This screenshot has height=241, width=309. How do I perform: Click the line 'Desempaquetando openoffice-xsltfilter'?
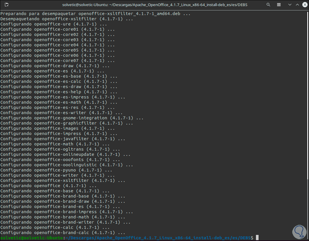tap(67, 19)
